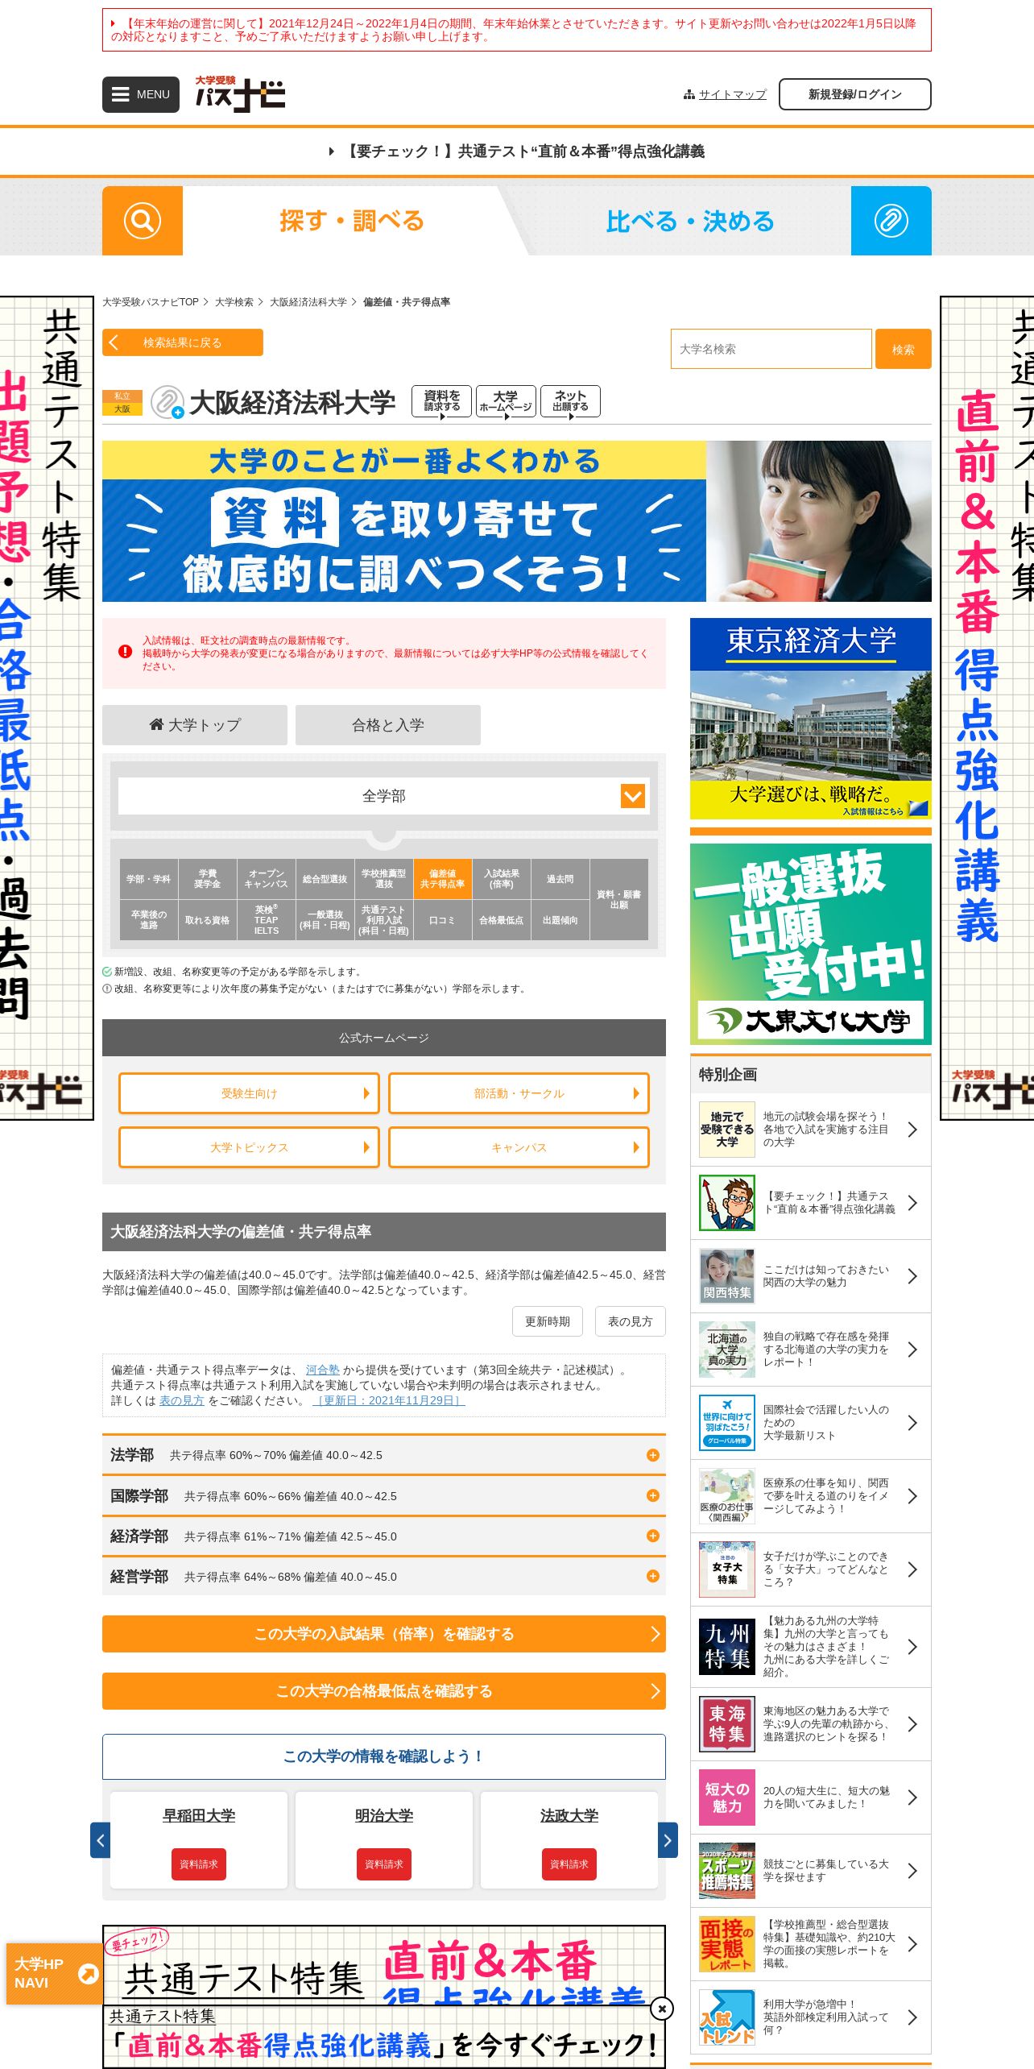Select オープンキャンパス menu cell
The height and width of the screenshot is (2069, 1034).
click(x=267, y=879)
